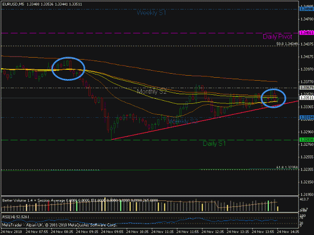Select the Daily Pivot label
Image resolution: width=314 pixels, height=235 pixels.
[277, 37]
